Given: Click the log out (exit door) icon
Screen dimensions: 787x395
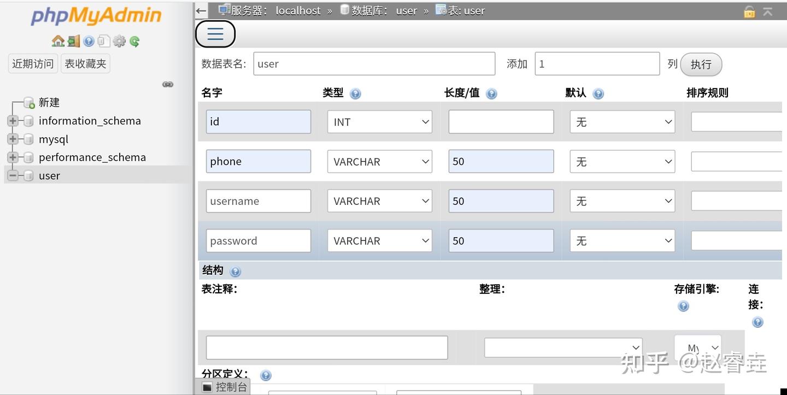Looking at the screenshot, I should 74,40.
